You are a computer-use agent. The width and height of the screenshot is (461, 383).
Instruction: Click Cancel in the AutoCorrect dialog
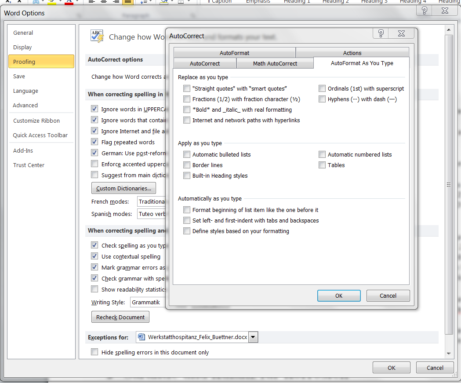click(x=388, y=296)
